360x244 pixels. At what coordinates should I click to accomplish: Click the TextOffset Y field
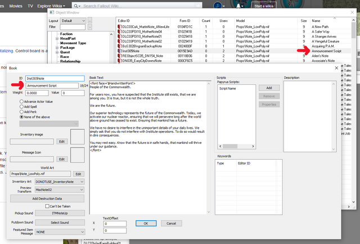click(115, 231)
